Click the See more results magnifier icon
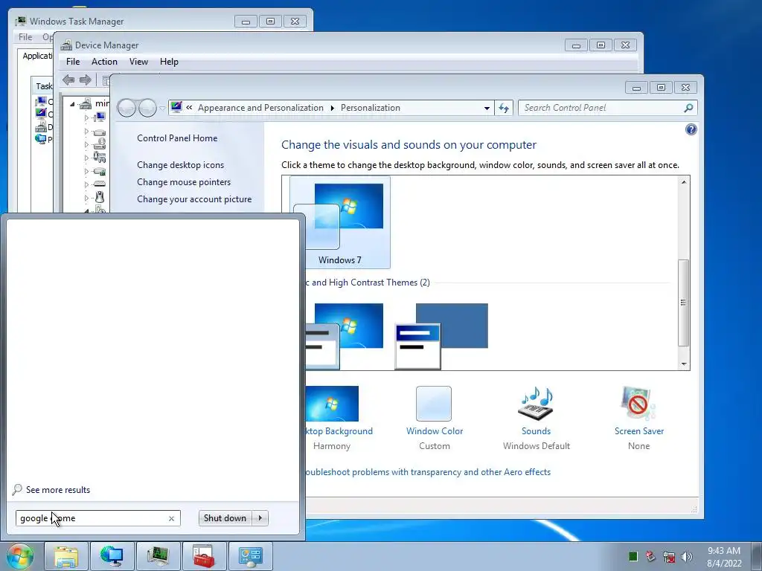Image resolution: width=762 pixels, height=571 pixels. point(17,489)
